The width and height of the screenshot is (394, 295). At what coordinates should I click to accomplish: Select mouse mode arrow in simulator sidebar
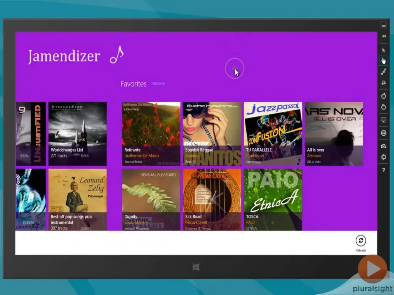pyautogui.click(x=384, y=50)
